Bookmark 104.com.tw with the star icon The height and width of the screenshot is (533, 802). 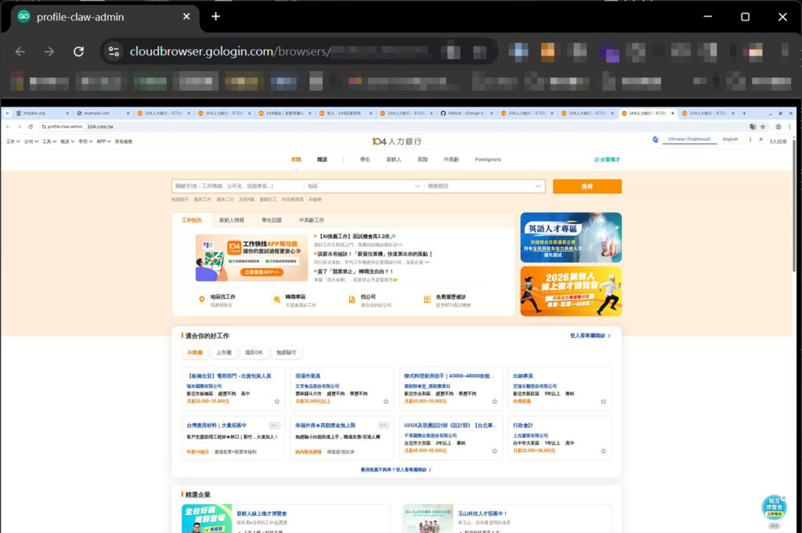(x=763, y=126)
